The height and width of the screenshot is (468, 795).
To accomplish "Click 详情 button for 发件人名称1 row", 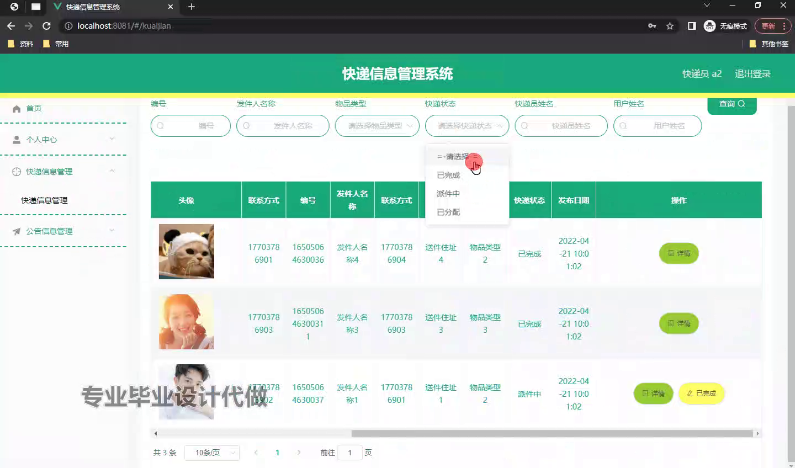I will (653, 393).
